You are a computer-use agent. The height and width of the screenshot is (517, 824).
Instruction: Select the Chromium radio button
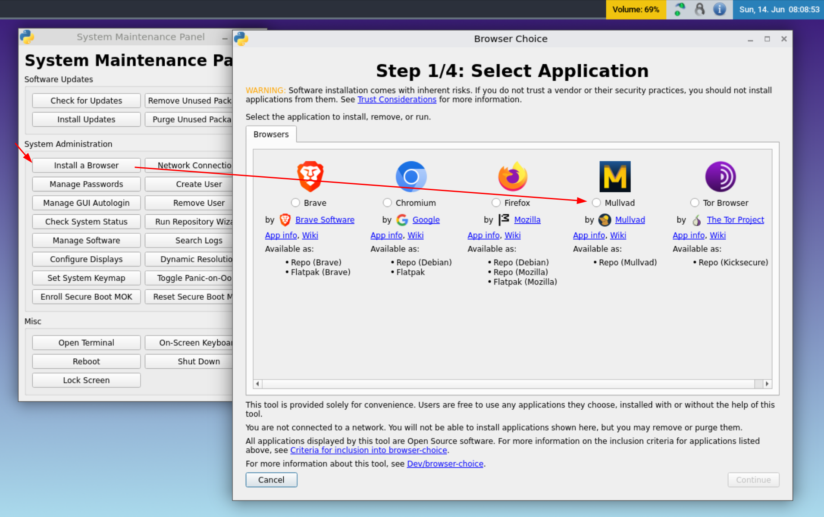pos(387,203)
